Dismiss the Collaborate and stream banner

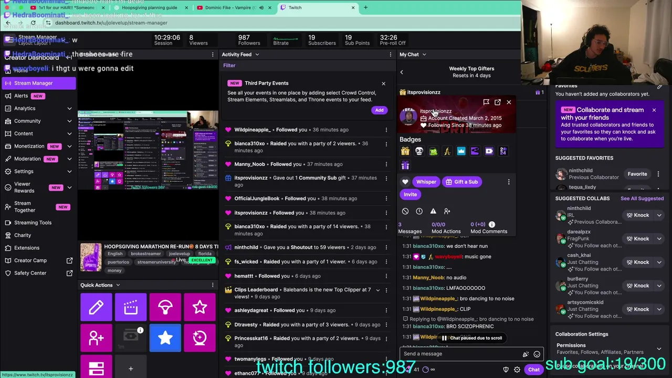[x=654, y=110]
